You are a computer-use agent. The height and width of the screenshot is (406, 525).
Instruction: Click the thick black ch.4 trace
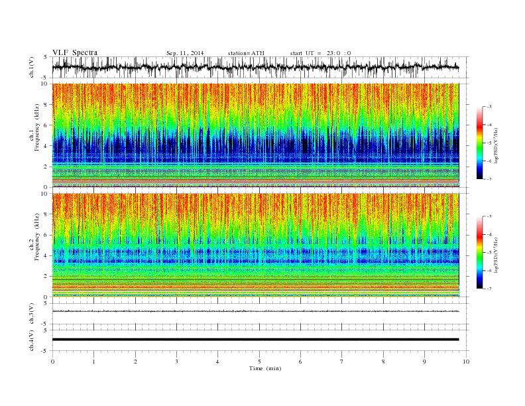click(255, 340)
